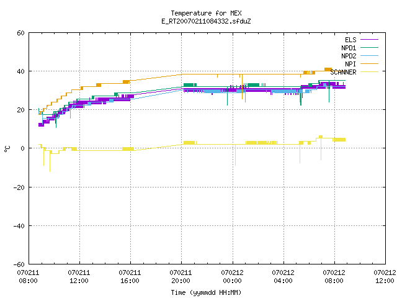The height and width of the screenshot is (298, 397).
Task: Click the x-axis tick '070212 12:00'
Action: click(385, 277)
